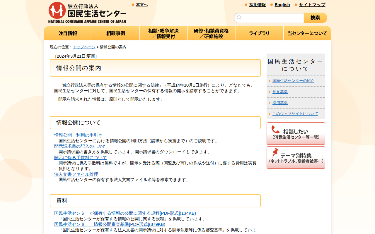Click the National Consumer Affairs Center logo
The width and height of the screenshot is (375, 234).
point(87,13)
